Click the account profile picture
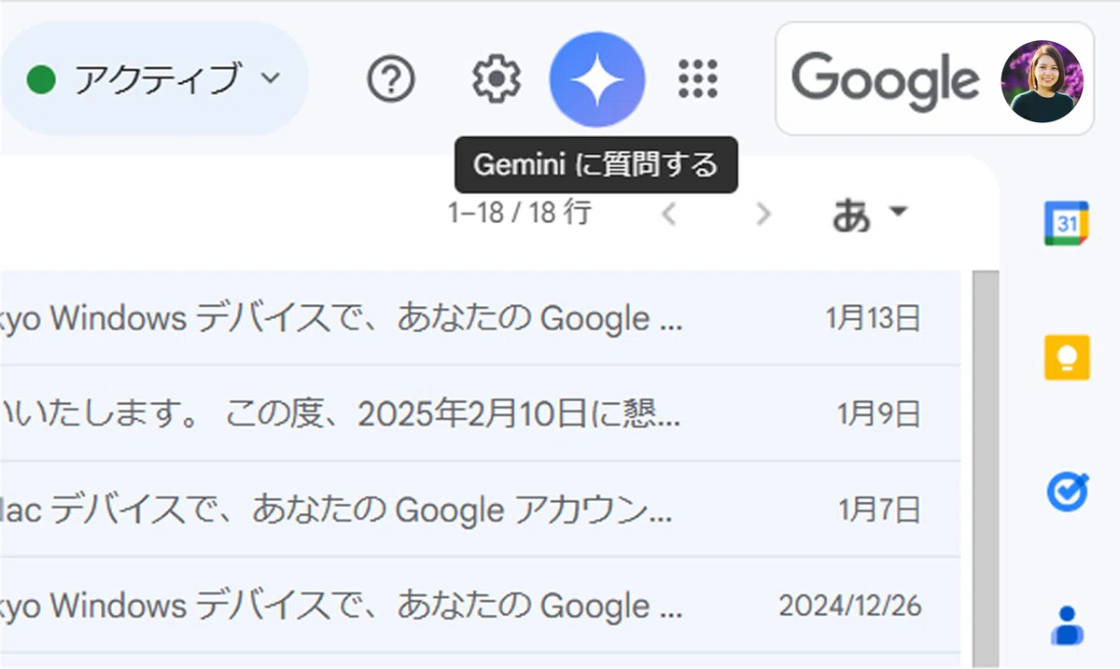This screenshot has height=669, width=1120. click(1042, 81)
